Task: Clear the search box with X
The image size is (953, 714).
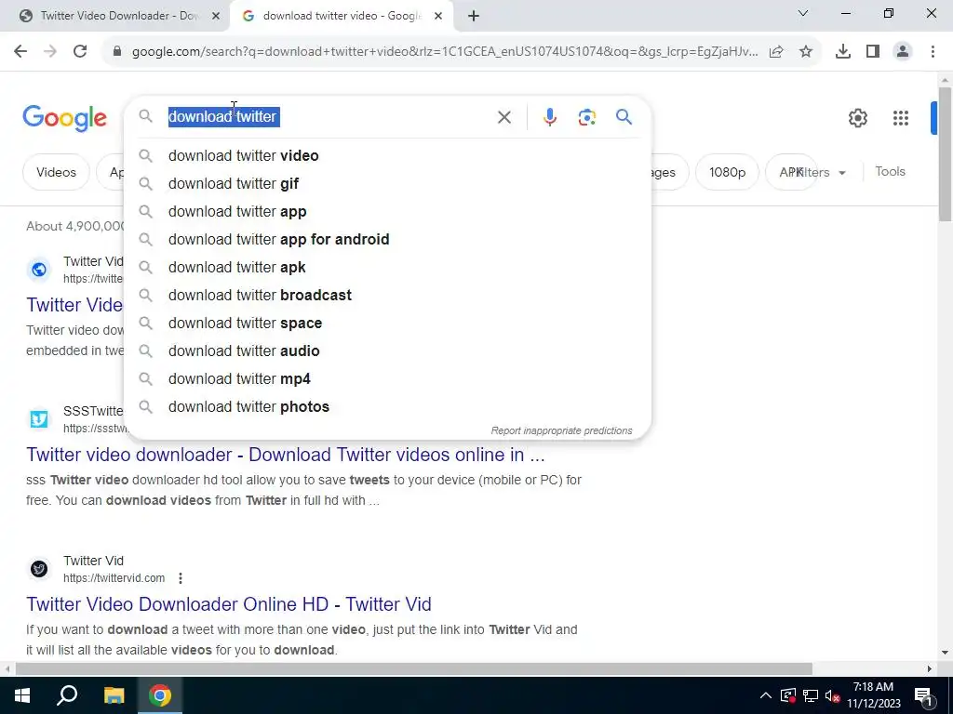Action: click(504, 117)
